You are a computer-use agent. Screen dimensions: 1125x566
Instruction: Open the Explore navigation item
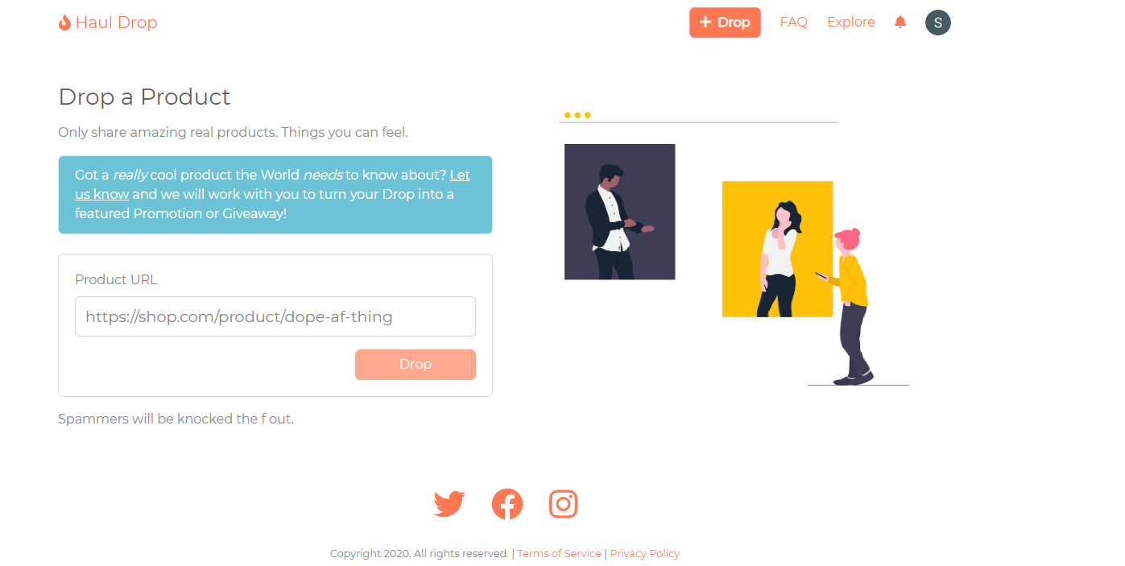coord(850,23)
